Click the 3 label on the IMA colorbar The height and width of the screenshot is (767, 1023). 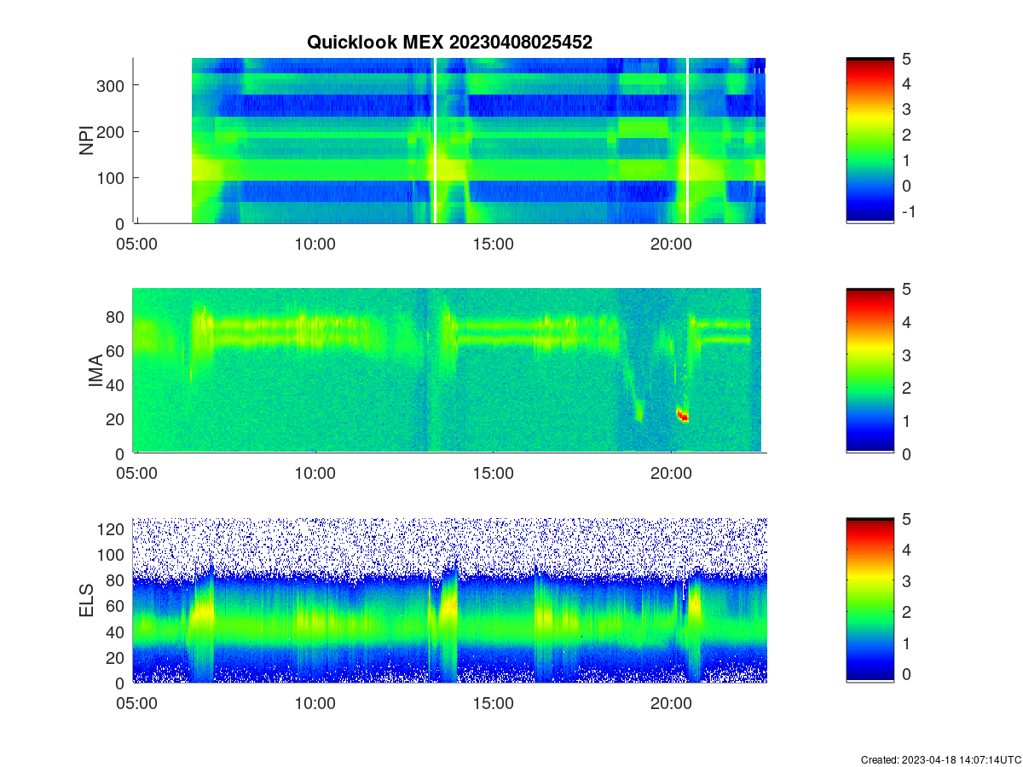click(x=907, y=355)
